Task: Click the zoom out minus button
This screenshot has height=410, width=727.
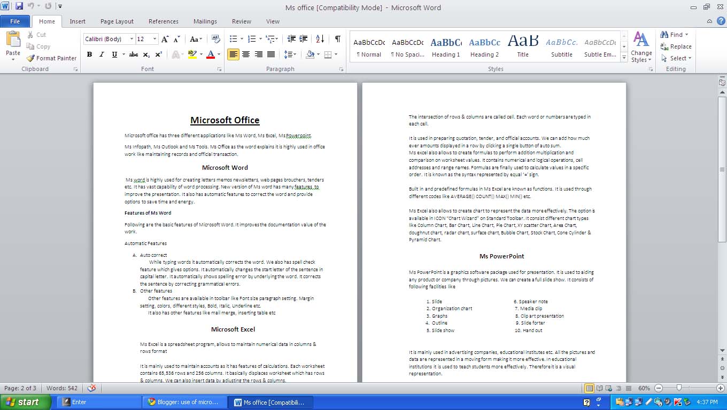Action: (659, 388)
